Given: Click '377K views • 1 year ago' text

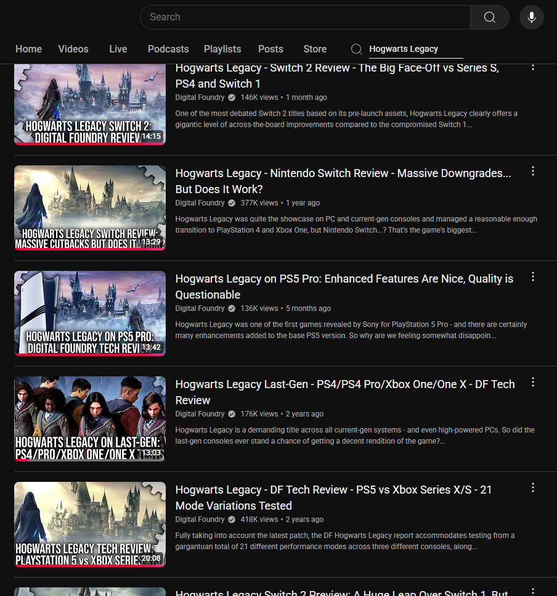Looking at the screenshot, I should 280,203.
